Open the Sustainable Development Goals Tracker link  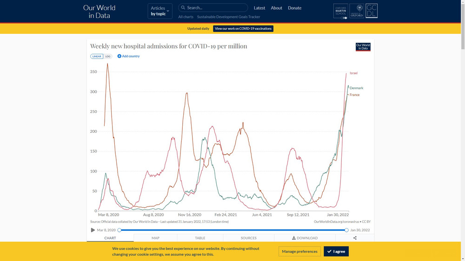[x=228, y=17]
